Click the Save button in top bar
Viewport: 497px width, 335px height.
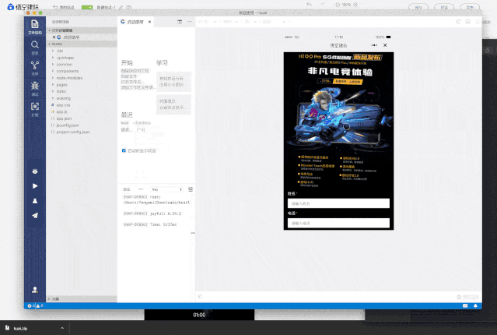(418, 7)
